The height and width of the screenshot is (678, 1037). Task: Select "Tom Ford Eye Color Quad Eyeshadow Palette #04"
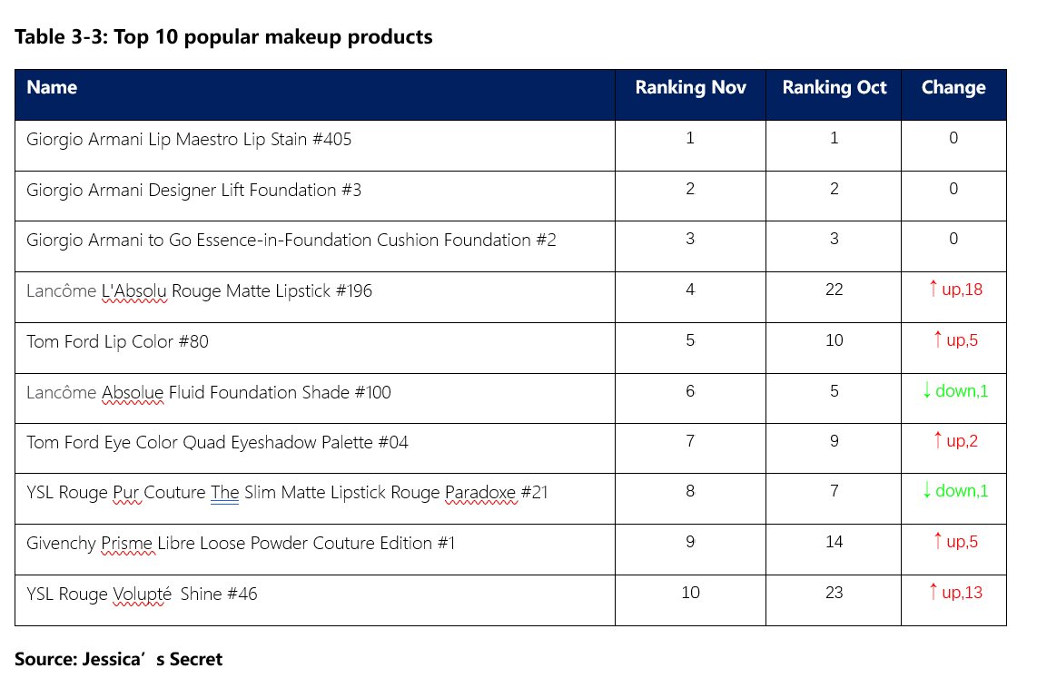pos(217,442)
